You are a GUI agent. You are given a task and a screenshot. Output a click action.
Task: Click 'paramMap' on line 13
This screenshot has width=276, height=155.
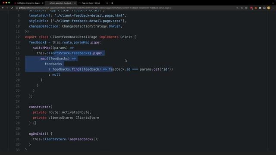click(82, 42)
